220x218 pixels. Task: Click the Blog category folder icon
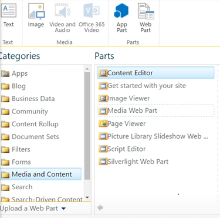5,86
